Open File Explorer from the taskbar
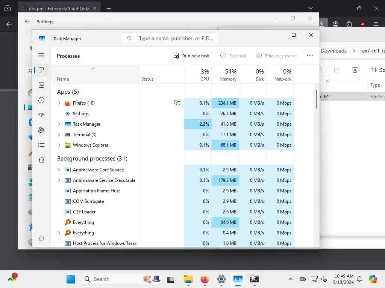 [x=188, y=279]
